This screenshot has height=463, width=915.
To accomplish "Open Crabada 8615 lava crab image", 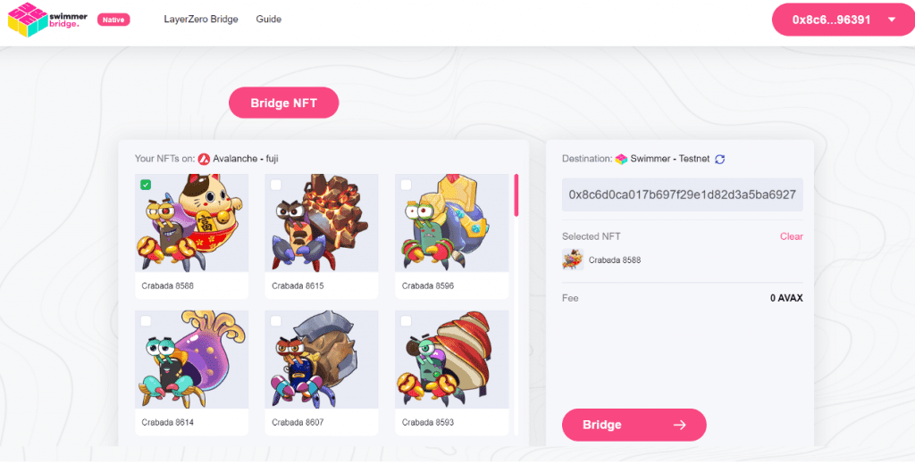I will point(322,223).
